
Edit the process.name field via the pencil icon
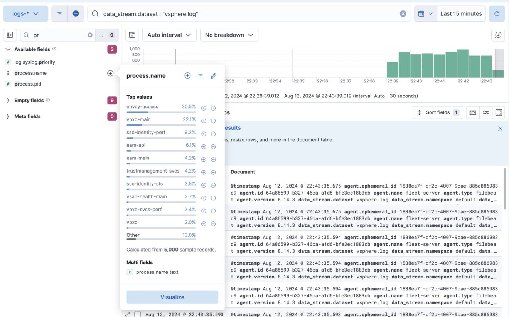213,75
